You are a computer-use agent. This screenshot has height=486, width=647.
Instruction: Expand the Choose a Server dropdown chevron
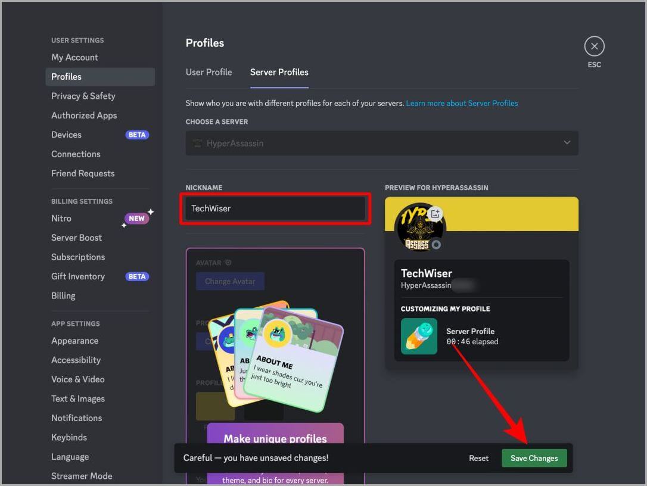coord(567,142)
